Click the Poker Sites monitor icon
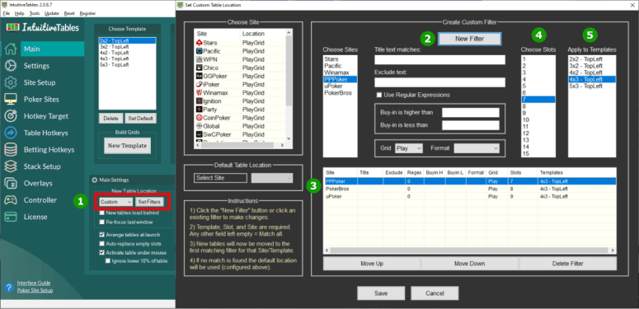The width and height of the screenshot is (639, 309). (x=11, y=100)
